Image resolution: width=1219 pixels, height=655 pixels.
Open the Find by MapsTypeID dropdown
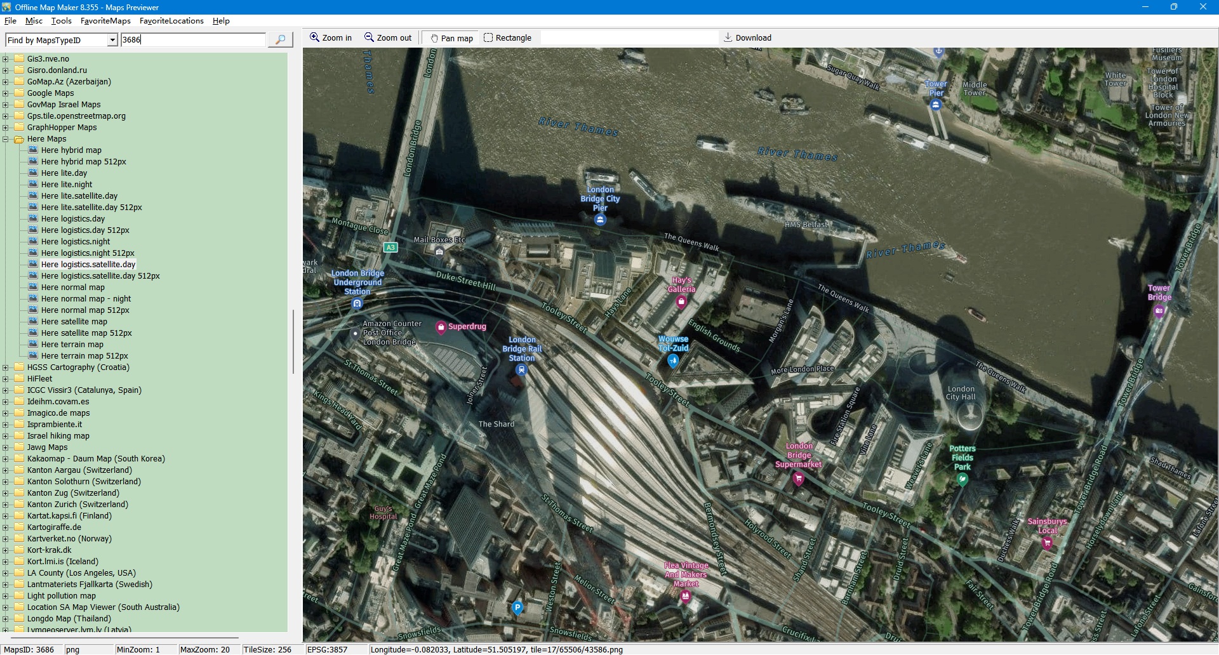pos(112,40)
